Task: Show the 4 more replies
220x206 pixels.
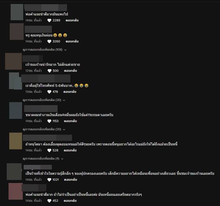Action: click(43, 158)
